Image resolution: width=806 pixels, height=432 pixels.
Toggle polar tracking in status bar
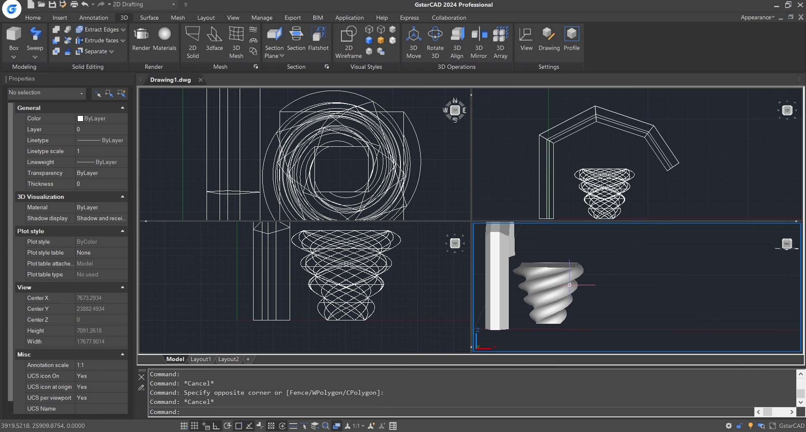[228, 426]
